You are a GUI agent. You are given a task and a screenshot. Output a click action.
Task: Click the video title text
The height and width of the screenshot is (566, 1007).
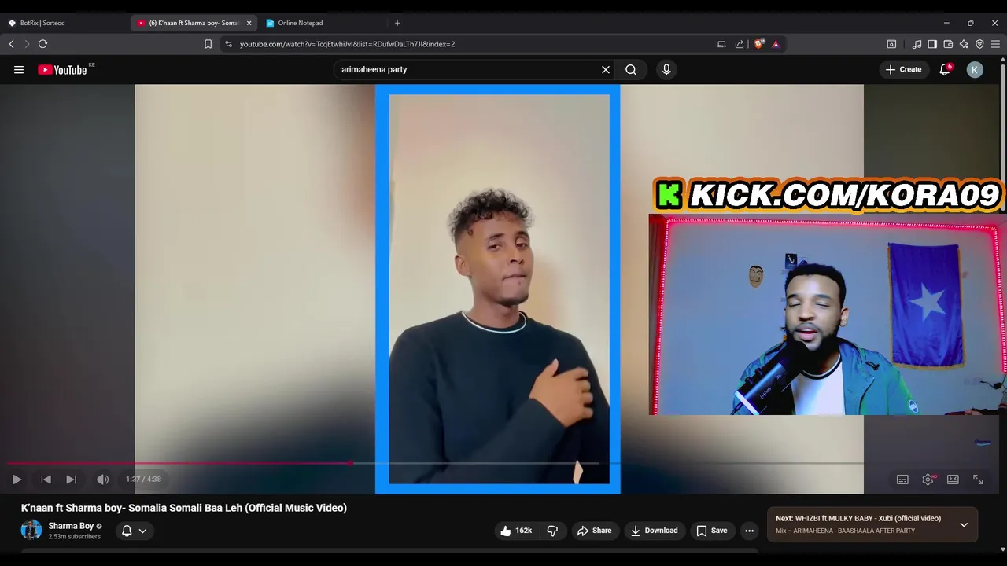click(184, 508)
